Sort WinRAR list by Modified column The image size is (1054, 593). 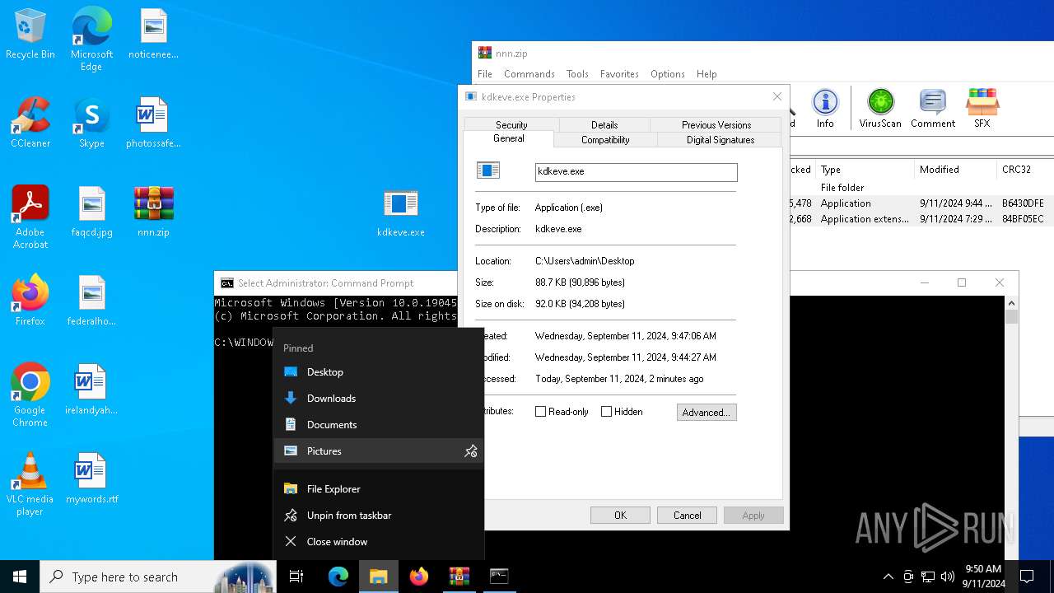[x=954, y=170]
